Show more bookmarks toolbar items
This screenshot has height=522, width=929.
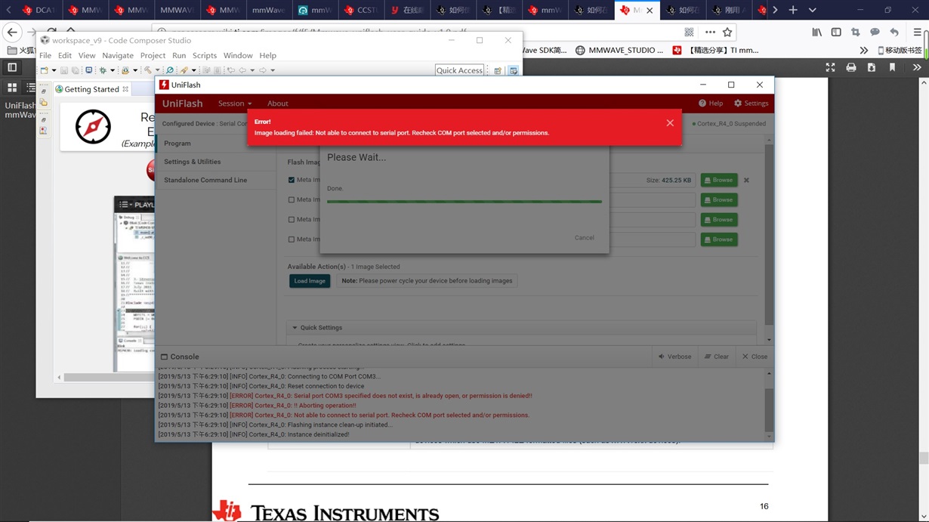click(864, 50)
